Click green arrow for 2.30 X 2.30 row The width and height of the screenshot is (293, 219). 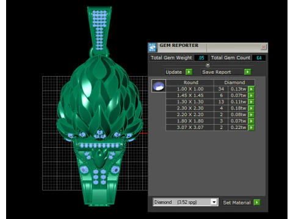click(251, 108)
